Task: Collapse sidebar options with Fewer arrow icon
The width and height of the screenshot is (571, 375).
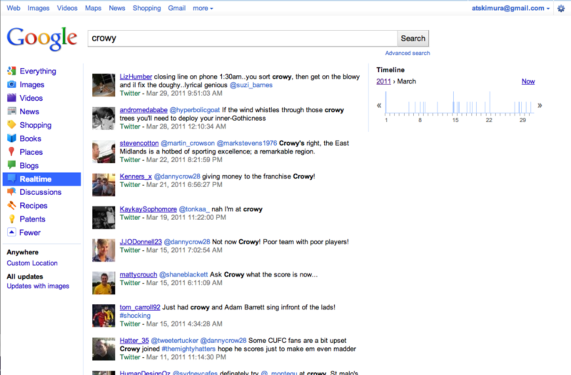Action: 12,232
